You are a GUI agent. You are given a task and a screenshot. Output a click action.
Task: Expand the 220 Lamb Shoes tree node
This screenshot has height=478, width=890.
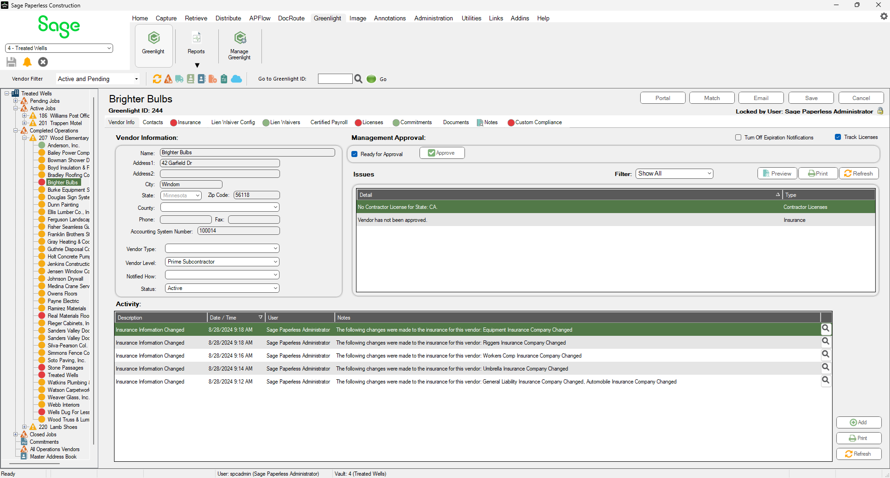[x=25, y=427]
